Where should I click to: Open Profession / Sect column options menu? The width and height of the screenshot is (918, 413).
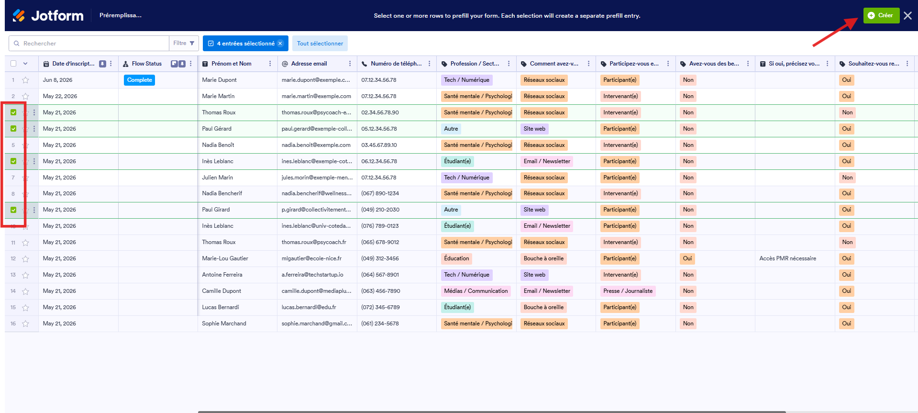tap(509, 64)
